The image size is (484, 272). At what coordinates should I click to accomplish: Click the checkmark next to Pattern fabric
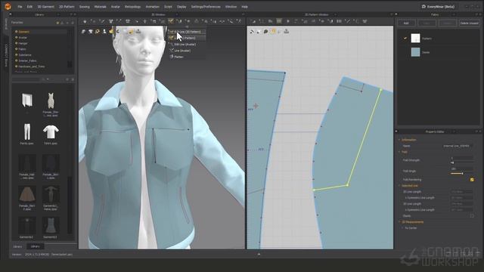tap(405, 39)
